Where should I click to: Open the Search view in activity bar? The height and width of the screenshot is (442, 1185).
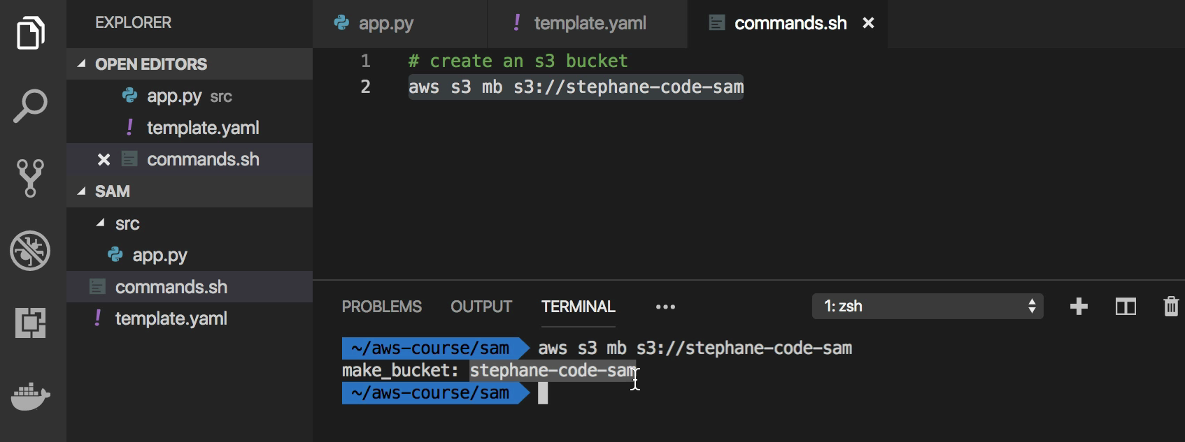[30, 106]
